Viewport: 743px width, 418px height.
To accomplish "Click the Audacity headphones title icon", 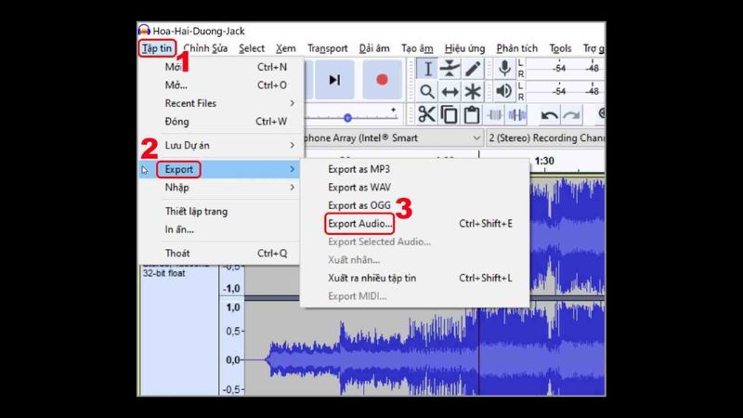I will coord(144,31).
